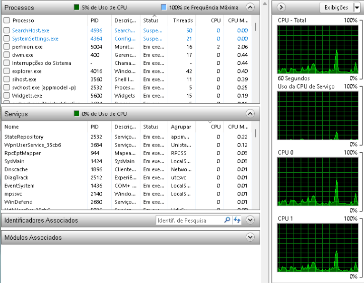The height and width of the screenshot is (283, 364).
Task: Click the refresh icon beside the search box
Action: click(237, 220)
